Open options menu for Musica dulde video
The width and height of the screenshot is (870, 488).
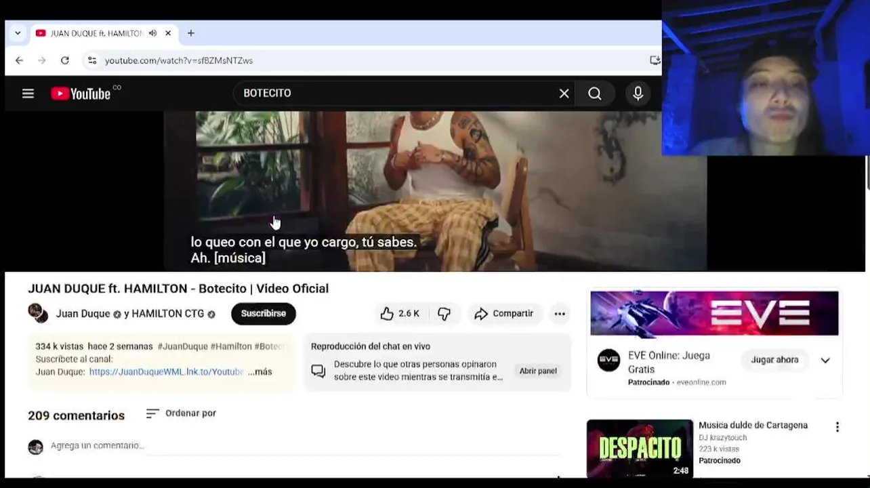tap(837, 426)
